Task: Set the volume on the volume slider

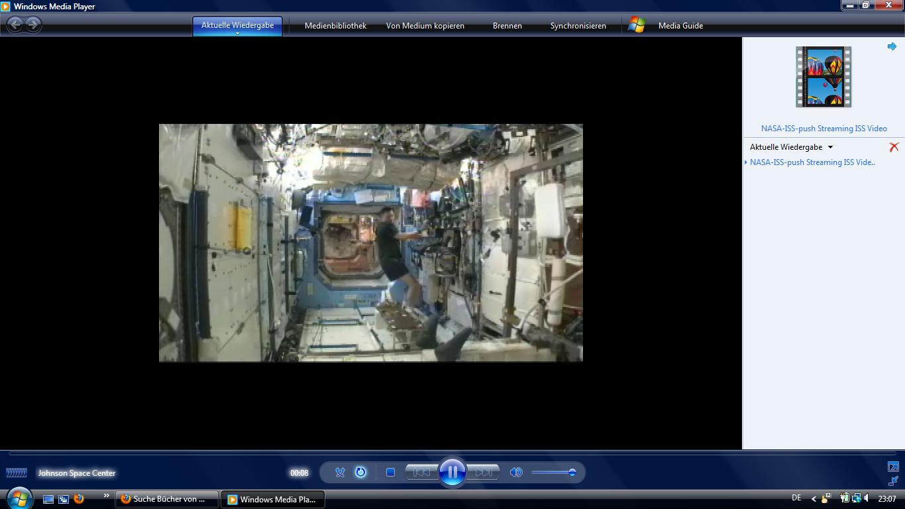Action: point(553,473)
